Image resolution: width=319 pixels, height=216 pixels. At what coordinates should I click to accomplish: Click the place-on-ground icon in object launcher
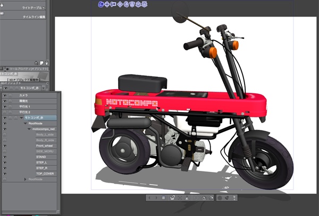(x=187, y=198)
